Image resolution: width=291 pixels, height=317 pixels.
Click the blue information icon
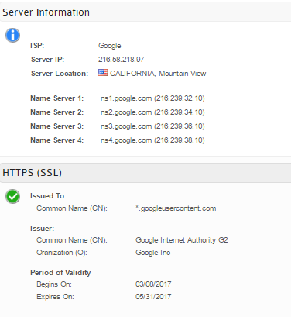click(12, 35)
